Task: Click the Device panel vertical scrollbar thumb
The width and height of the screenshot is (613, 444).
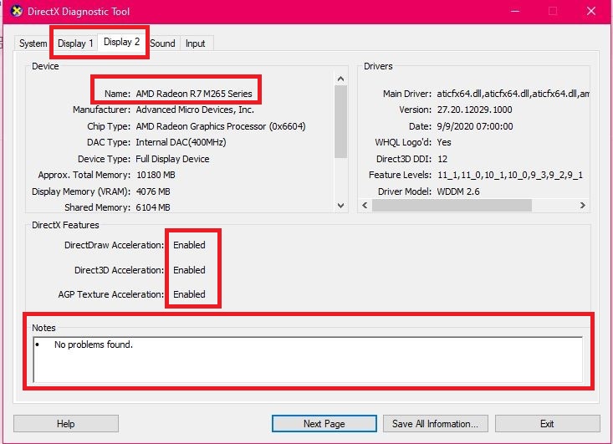Action: [x=340, y=121]
